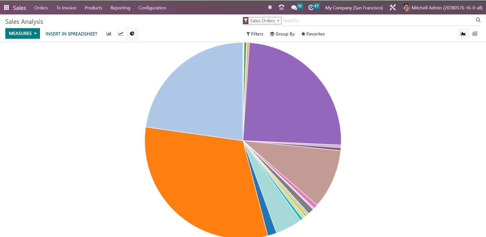Open the Reporting menu

coord(120,8)
